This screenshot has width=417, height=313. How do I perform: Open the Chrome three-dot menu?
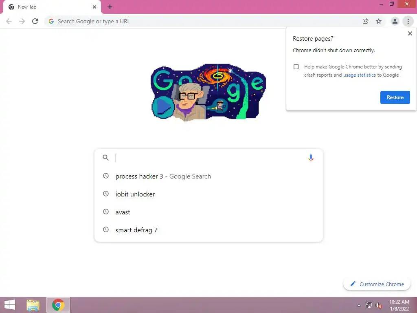click(408, 21)
